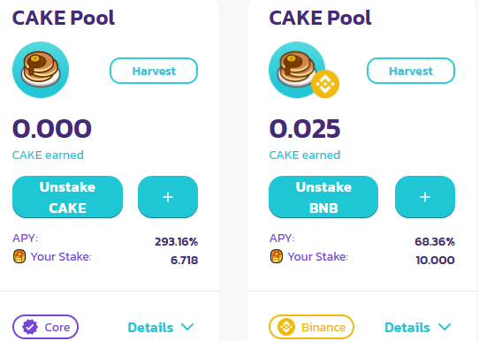Image resolution: width=479 pixels, height=341 pixels.
Task: Add stake with plus button in BNB pool
Action: pyautogui.click(x=425, y=197)
